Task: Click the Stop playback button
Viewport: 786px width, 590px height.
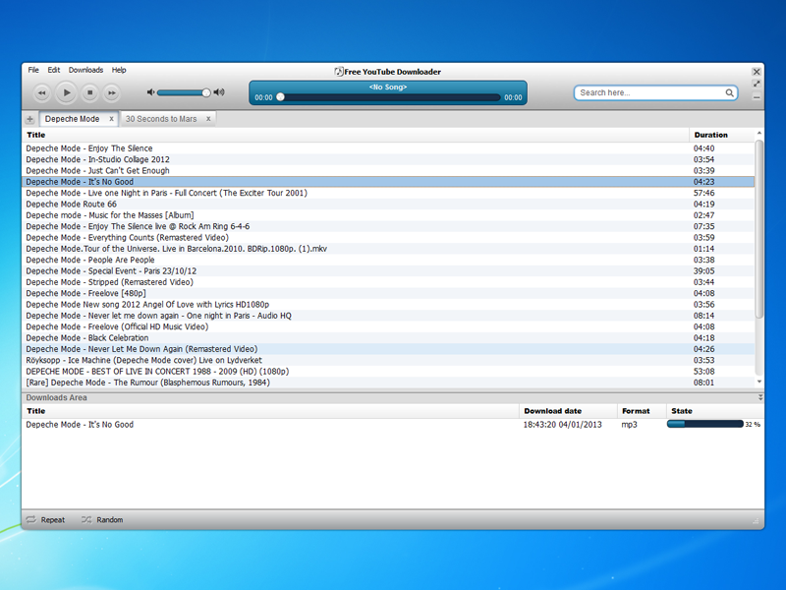Action: pyautogui.click(x=89, y=92)
